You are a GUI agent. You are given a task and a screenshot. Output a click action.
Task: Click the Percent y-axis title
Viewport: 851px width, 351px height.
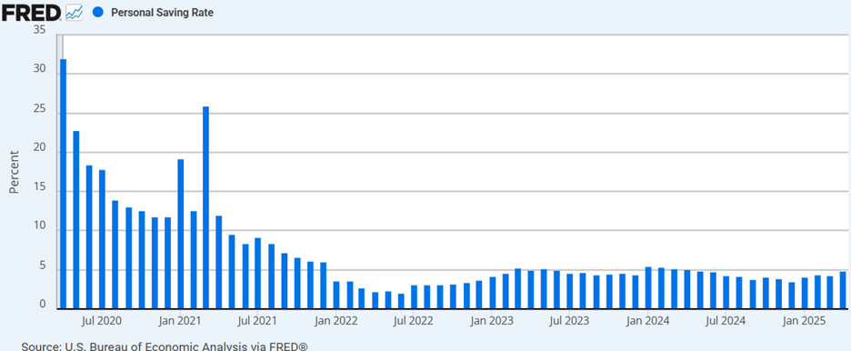[15, 173]
